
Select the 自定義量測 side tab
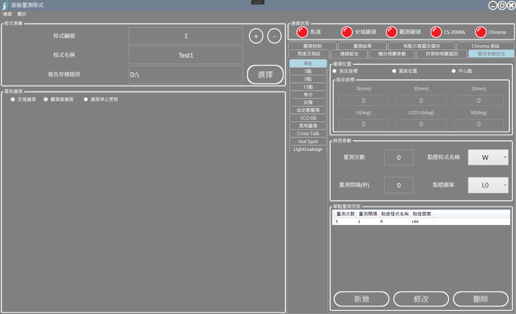(x=308, y=110)
